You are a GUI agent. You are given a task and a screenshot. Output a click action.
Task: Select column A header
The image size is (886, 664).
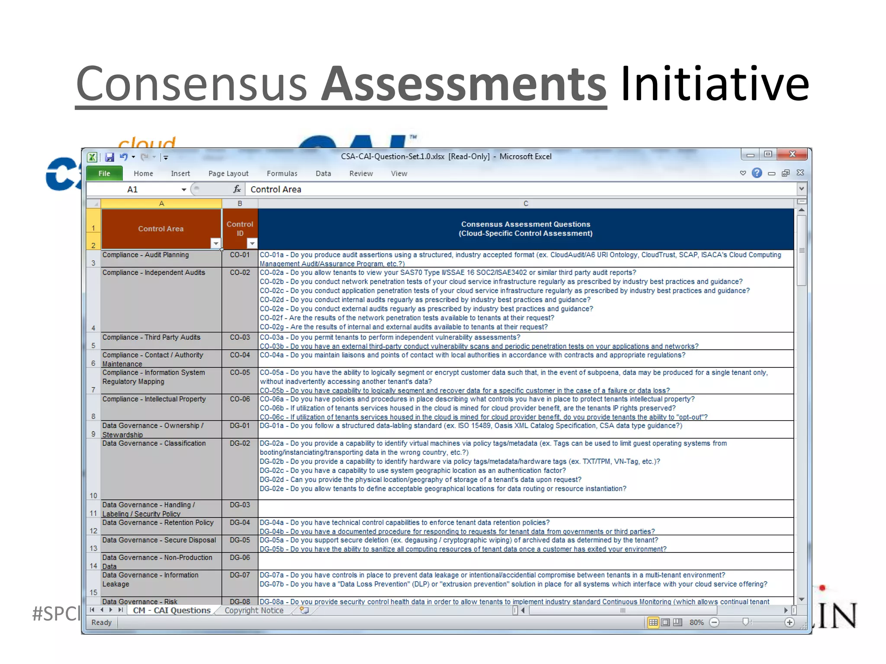(x=161, y=203)
